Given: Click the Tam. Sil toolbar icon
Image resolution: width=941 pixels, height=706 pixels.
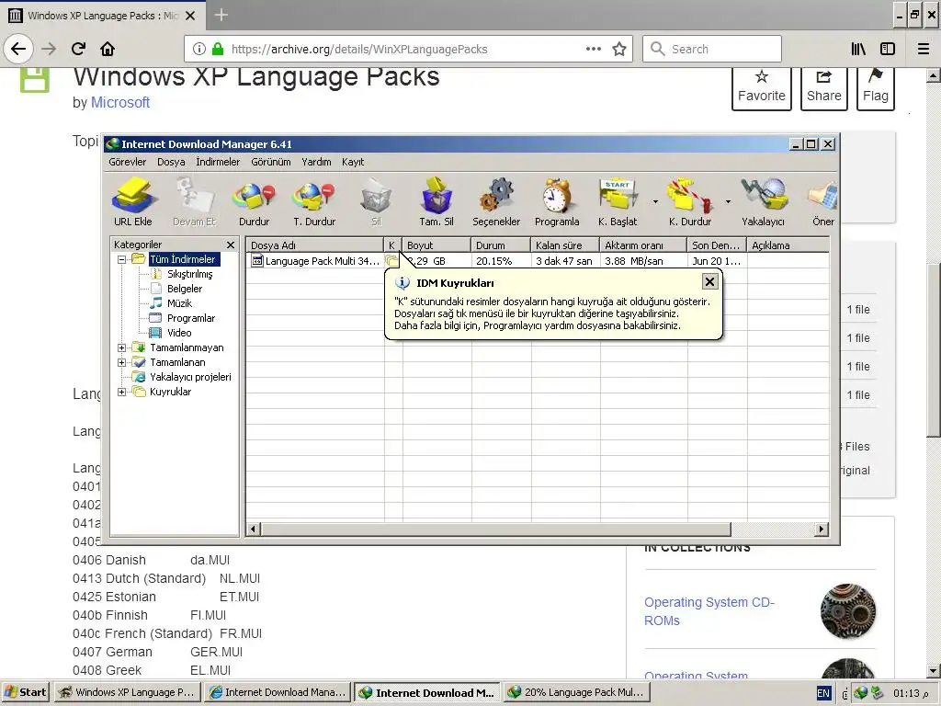Looking at the screenshot, I should (x=436, y=201).
